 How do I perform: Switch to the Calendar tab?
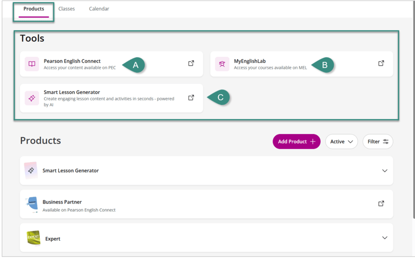pyautogui.click(x=99, y=9)
